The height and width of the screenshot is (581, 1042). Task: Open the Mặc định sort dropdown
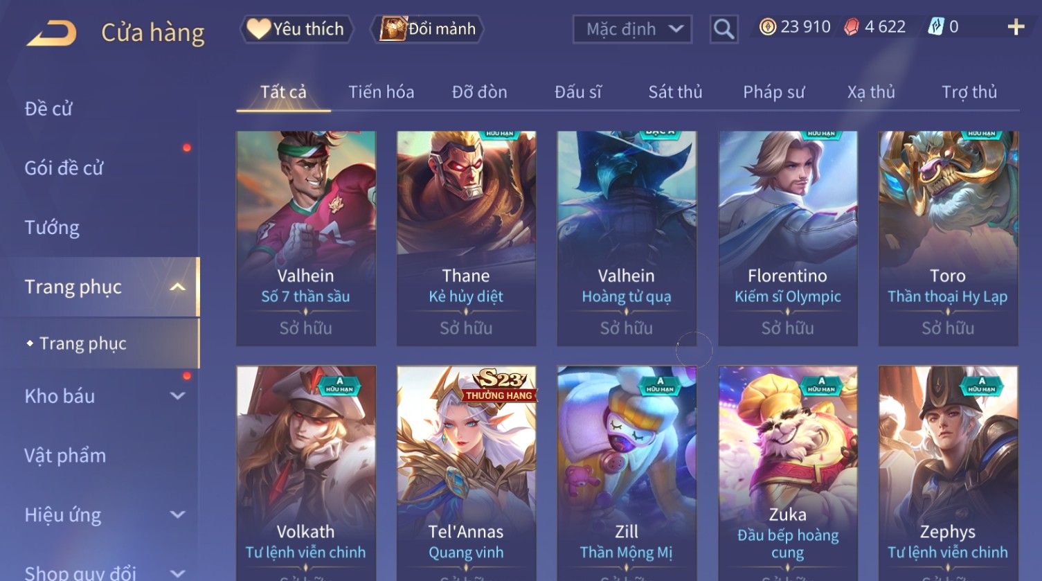coord(632,29)
